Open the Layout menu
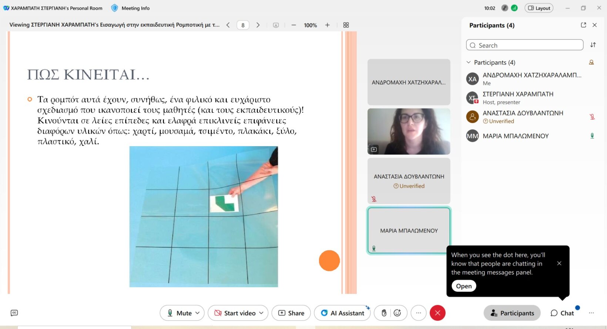The width and height of the screenshot is (607, 329). pos(539,8)
